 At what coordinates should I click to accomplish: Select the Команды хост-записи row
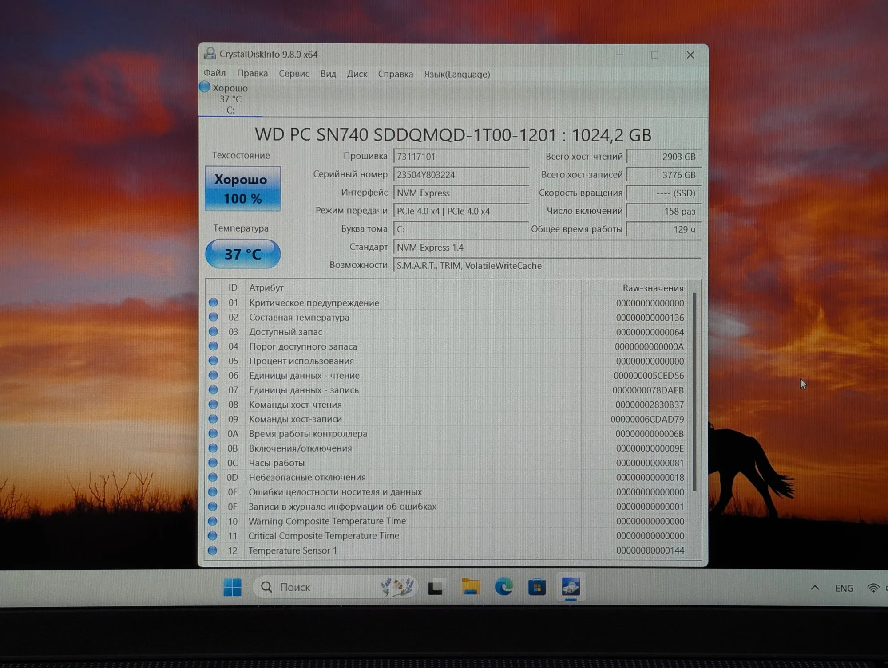[446, 419]
